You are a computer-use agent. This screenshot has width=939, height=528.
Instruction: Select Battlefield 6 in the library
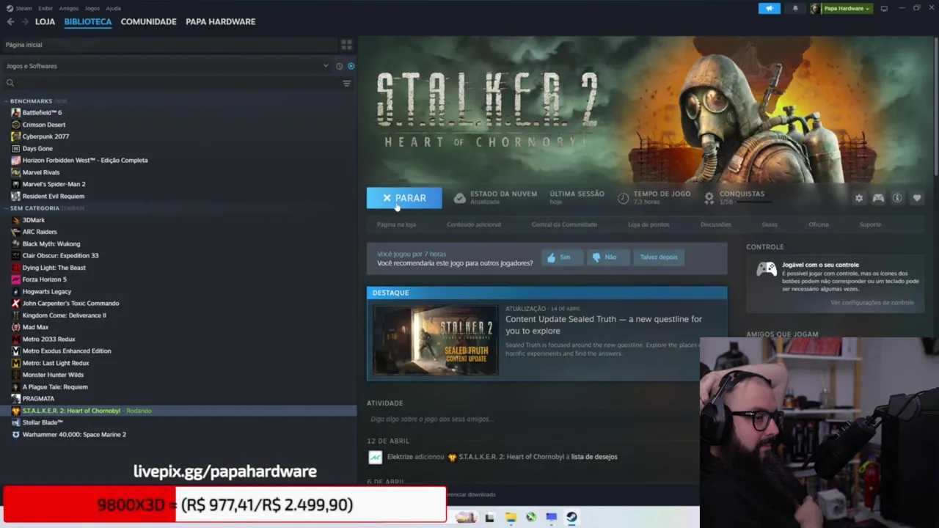pyautogui.click(x=42, y=113)
